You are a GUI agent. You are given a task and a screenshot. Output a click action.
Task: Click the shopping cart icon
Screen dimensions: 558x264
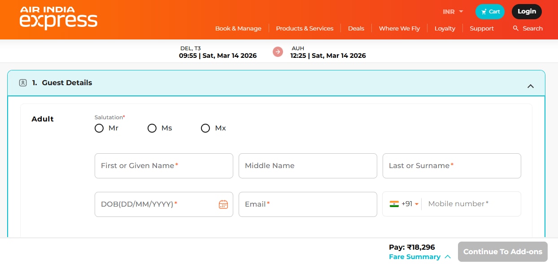click(x=484, y=12)
